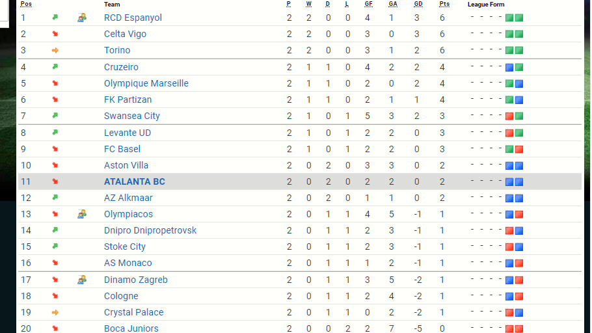Image resolution: width=592 pixels, height=333 pixels.
Task: Open the Olympique Marseille team page
Action: click(x=146, y=83)
